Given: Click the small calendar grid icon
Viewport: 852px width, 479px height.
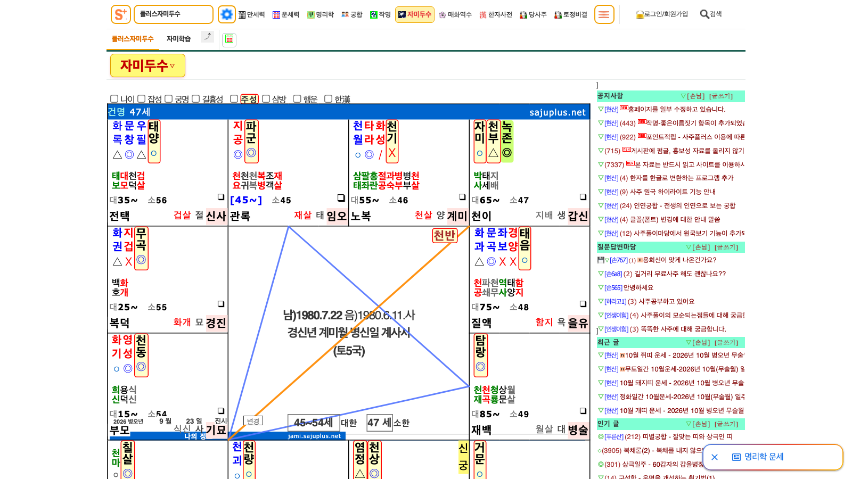Looking at the screenshot, I should 230,39.
